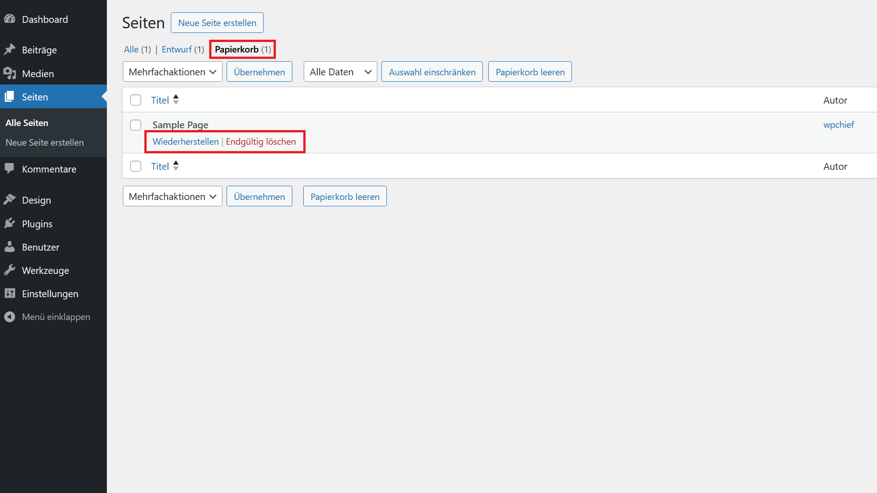Open the Alle Daten date filter dropdown
Viewport: 877px width, 493px height.
(x=340, y=72)
